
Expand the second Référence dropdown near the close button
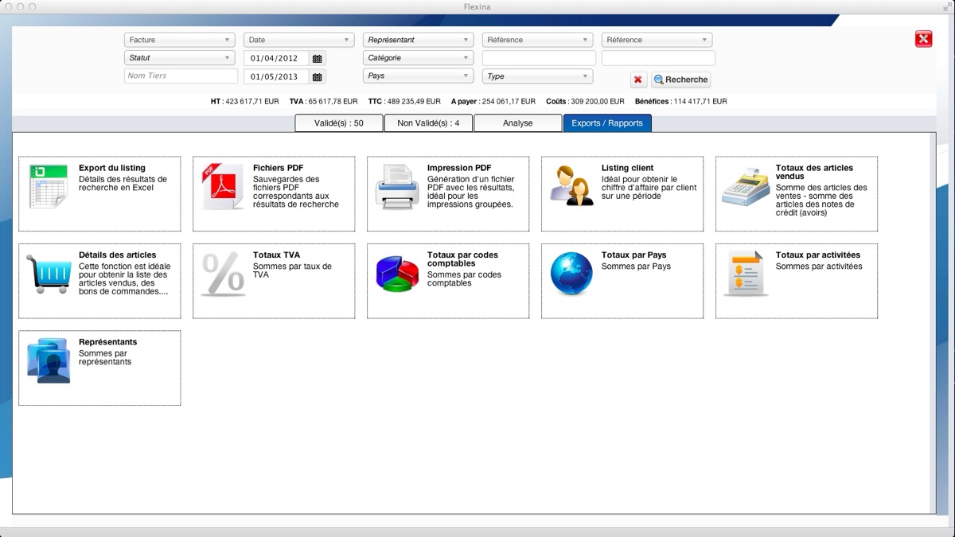[657, 40]
